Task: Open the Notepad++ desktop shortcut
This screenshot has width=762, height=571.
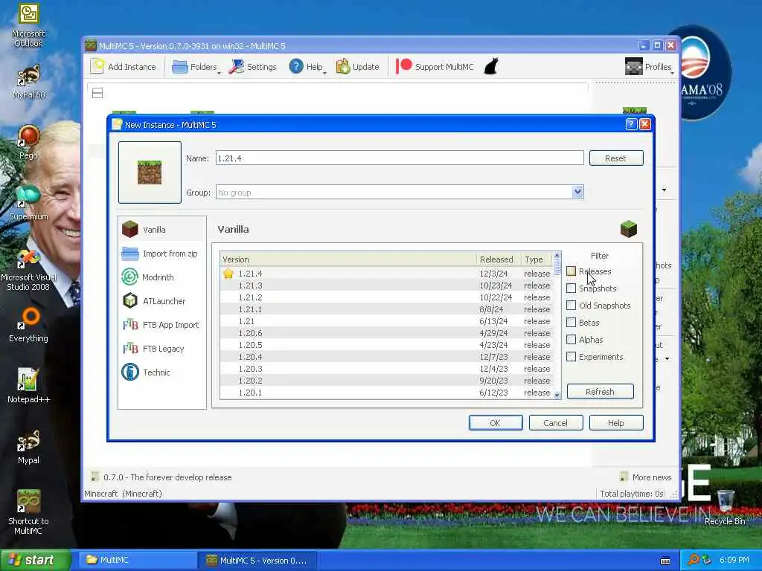Action: pos(28,386)
